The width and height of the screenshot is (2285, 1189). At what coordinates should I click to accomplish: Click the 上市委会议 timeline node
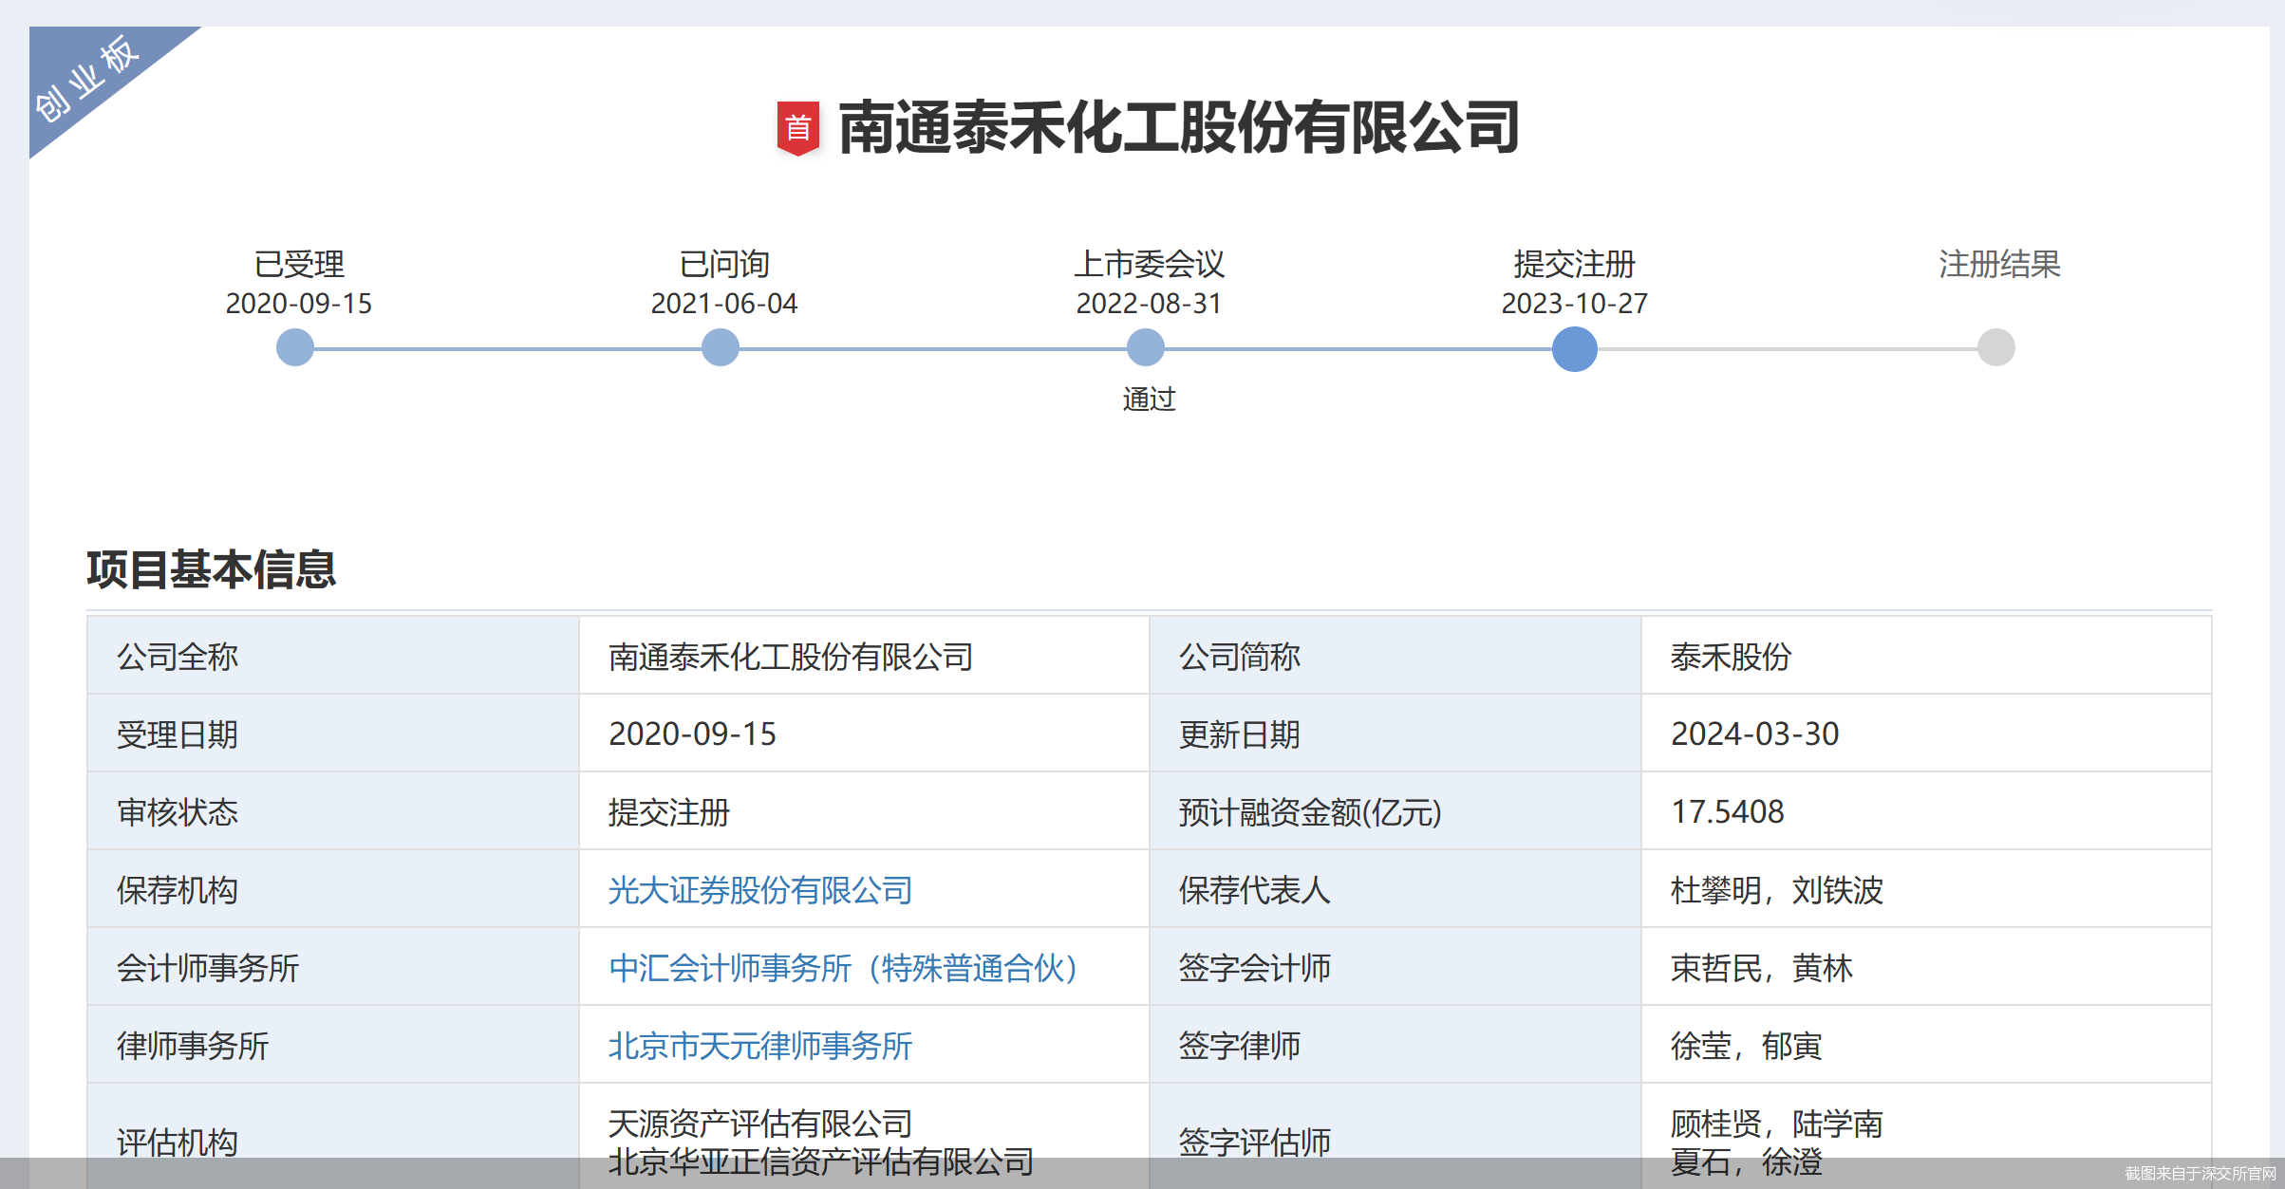click(x=1146, y=347)
